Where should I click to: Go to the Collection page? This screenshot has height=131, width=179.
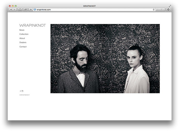(24, 34)
